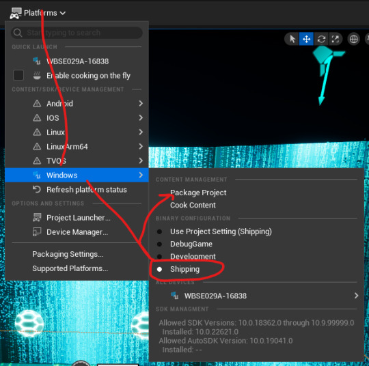Click LinuxArm64 warning triangle icon
369x366 pixels.
37,147
